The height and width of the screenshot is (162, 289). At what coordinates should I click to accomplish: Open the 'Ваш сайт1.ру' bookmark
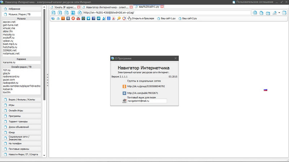click(166, 18)
